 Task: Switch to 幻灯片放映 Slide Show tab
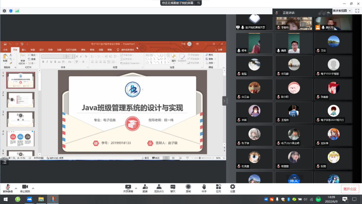71,50
